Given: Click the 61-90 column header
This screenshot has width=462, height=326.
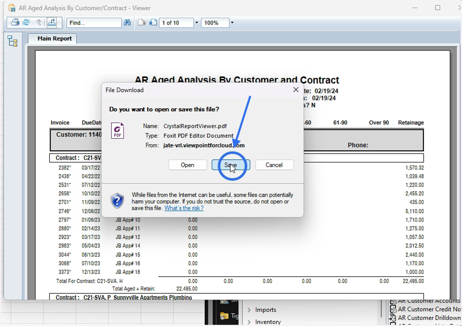Looking at the screenshot, I should click(340, 122).
